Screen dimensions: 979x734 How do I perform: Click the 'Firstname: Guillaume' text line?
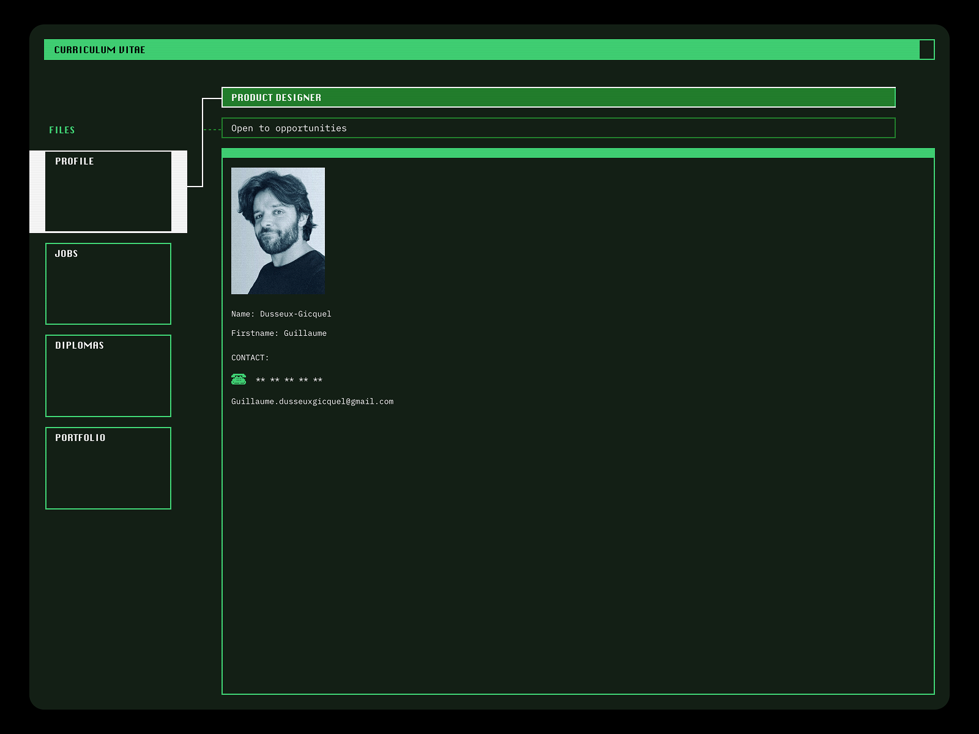coord(279,333)
